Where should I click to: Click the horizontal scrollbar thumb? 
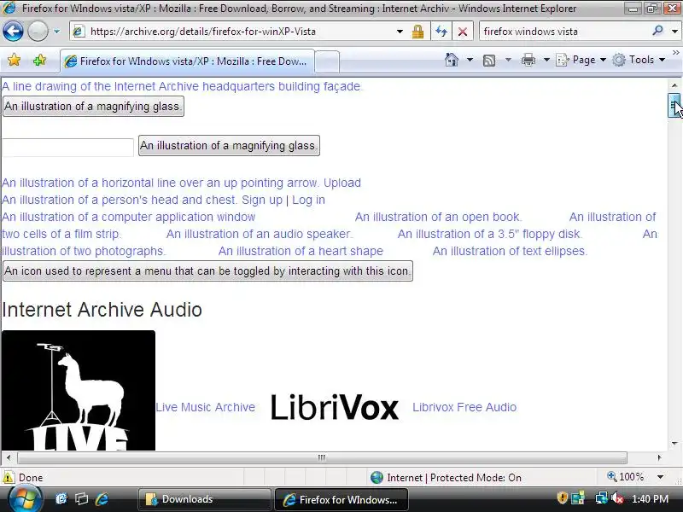[322, 457]
